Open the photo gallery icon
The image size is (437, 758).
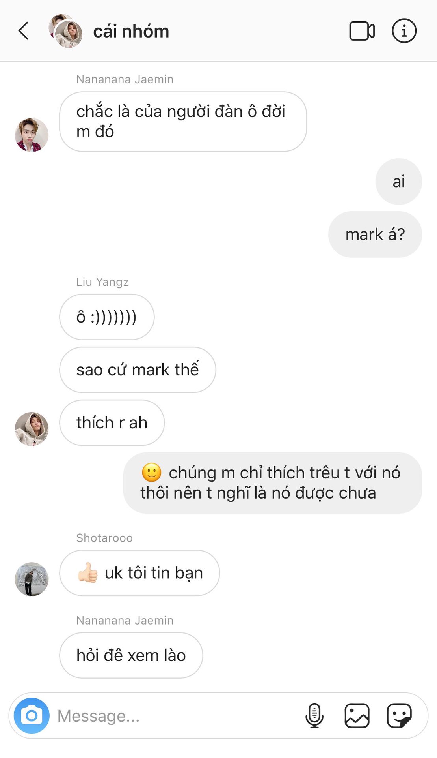357,716
